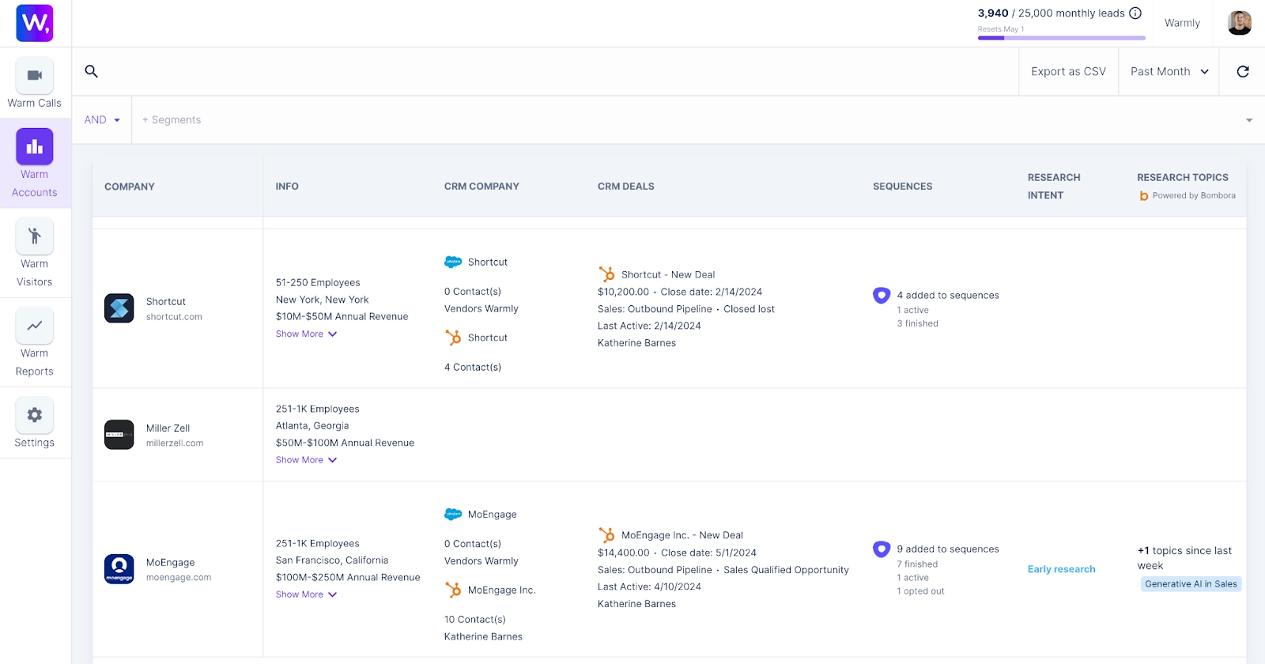The image size is (1265, 664).
Task: Expand Show More for MoEngage
Action: [x=306, y=594]
